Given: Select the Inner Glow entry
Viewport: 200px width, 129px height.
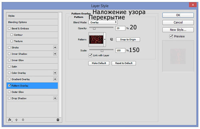Looking at the screenshot, I should tap(32, 60).
